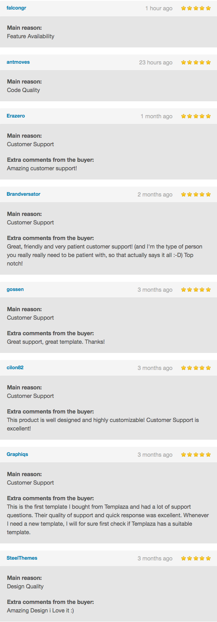217x622 pixels.
Task: Open antmoves' user profile link
Action: [x=18, y=62]
